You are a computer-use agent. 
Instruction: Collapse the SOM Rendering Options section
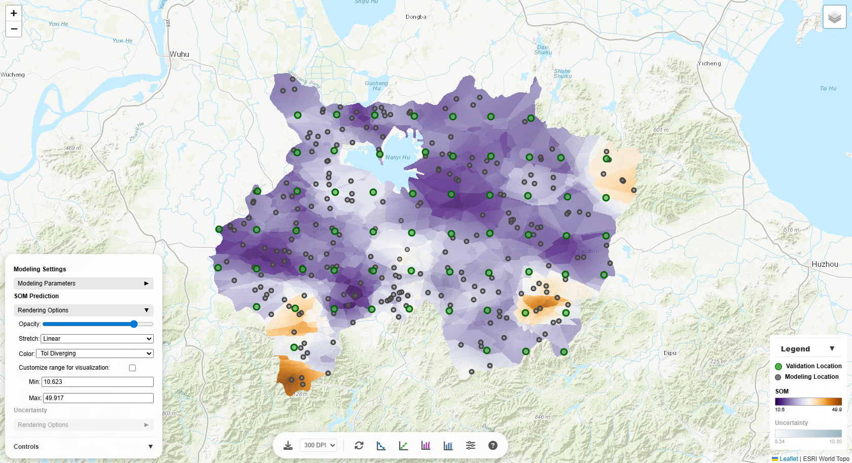[x=84, y=310]
